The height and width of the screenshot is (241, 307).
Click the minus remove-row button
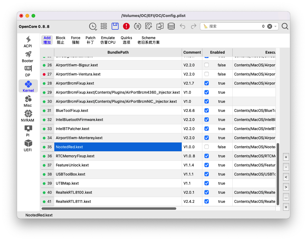(286, 167)
